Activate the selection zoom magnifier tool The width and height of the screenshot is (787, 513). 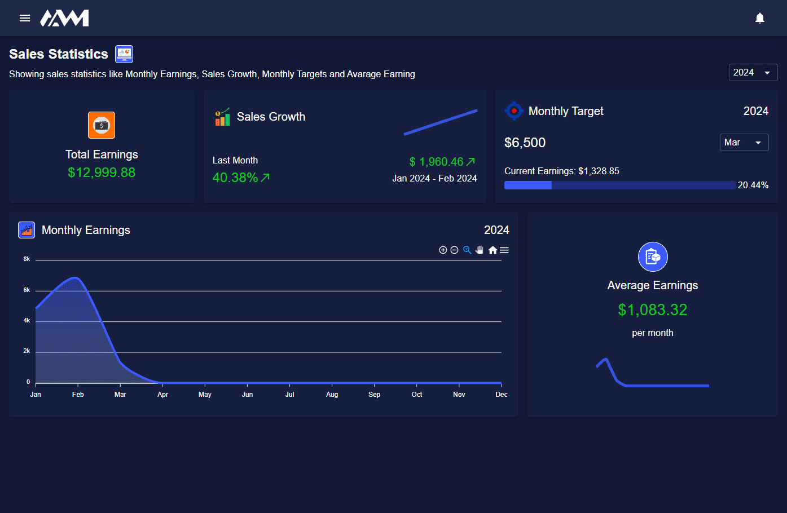[x=467, y=250]
